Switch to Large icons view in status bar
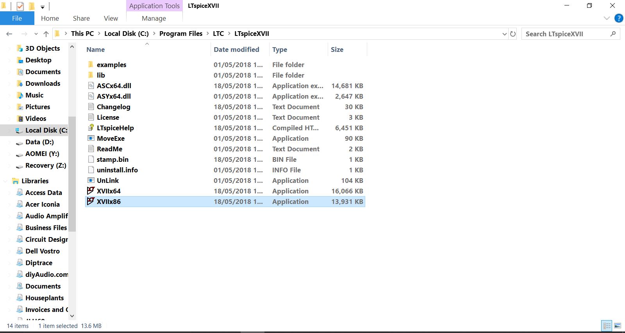Viewport: 625px width, 333px height. click(x=618, y=326)
